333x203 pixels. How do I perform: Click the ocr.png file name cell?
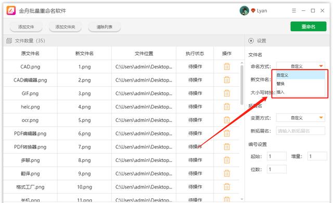click(x=30, y=120)
